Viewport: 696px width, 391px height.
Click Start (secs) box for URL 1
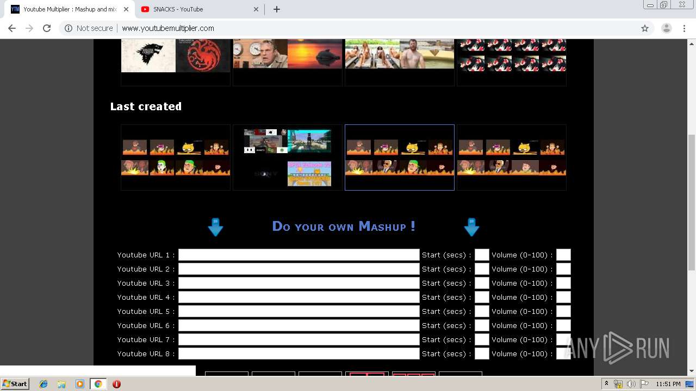click(x=482, y=255)
